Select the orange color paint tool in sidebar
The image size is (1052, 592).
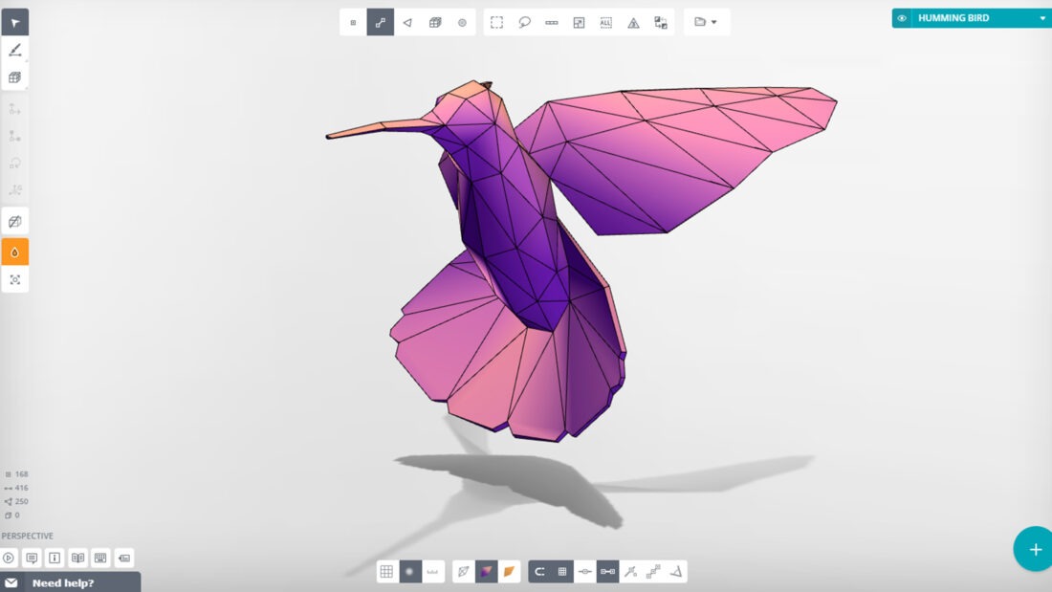click(14, 252)
